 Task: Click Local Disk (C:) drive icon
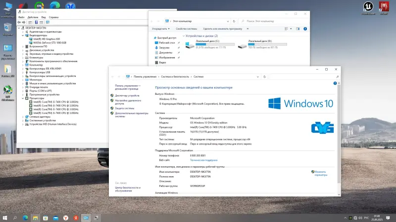pos(190,46)
